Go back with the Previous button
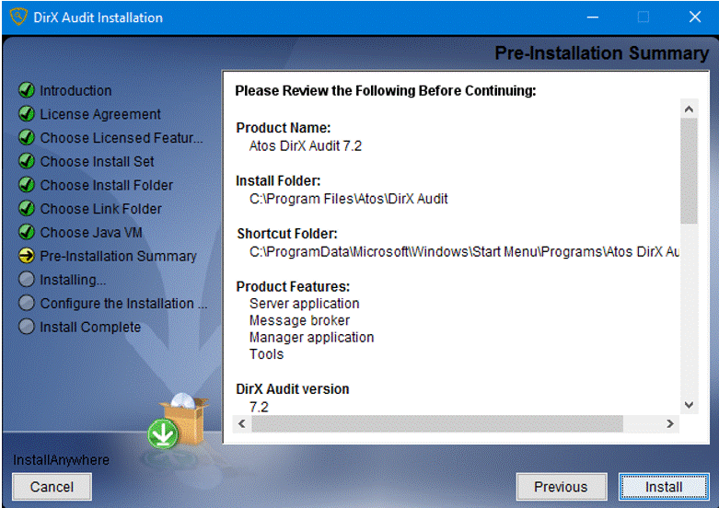Image resolution: width=719 pixels, height=508 pixels. click(561, 487)
